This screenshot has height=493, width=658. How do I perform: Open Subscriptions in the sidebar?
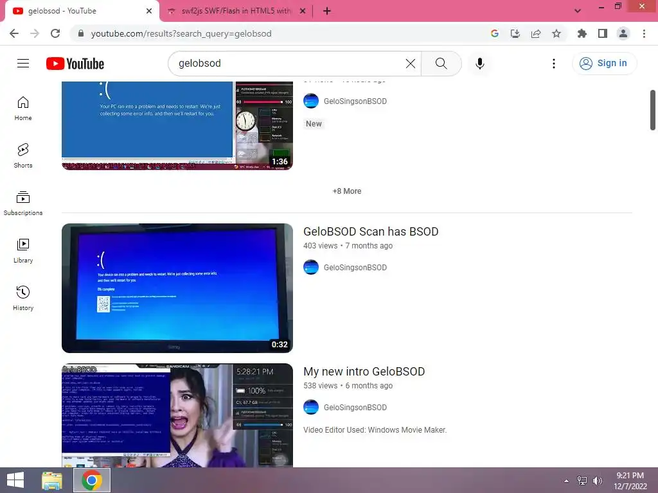(x=23, y=203)
